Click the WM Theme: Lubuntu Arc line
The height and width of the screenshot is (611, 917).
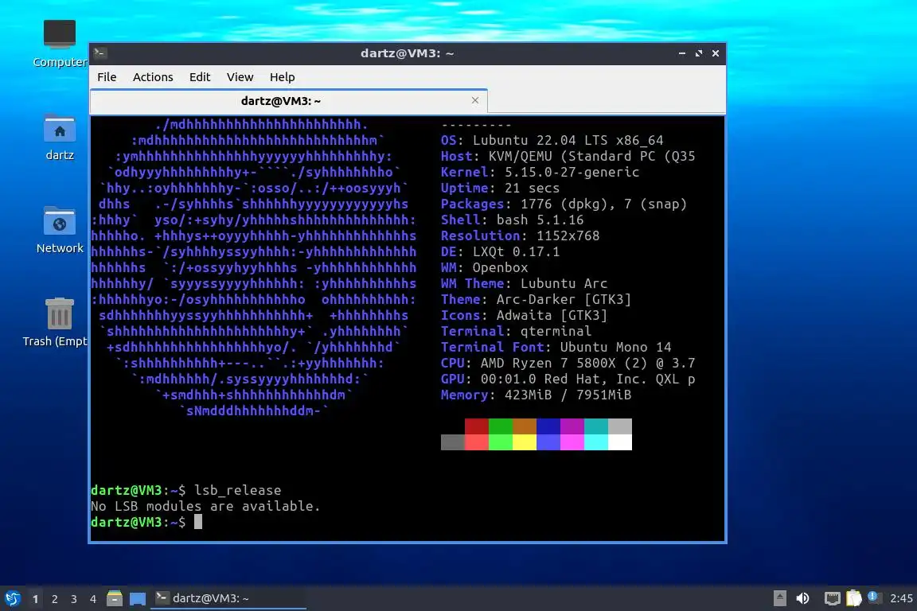point(524,283)
